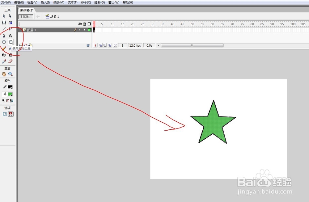
Task: Click the No Color button
Action: pyautogui.click(x=8, y=101)
